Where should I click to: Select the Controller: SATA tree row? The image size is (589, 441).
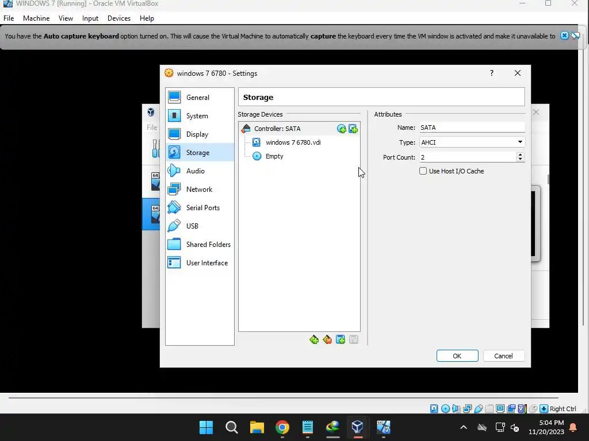tap(299, 129)
